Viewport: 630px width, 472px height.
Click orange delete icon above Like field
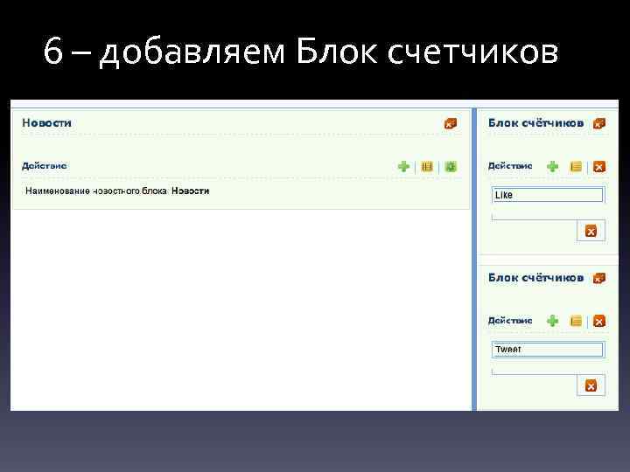coord(599,166)
